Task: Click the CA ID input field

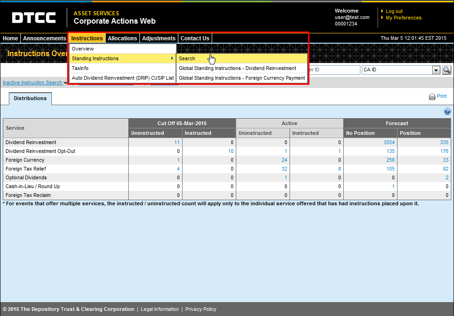Action: tap(396, 70)
